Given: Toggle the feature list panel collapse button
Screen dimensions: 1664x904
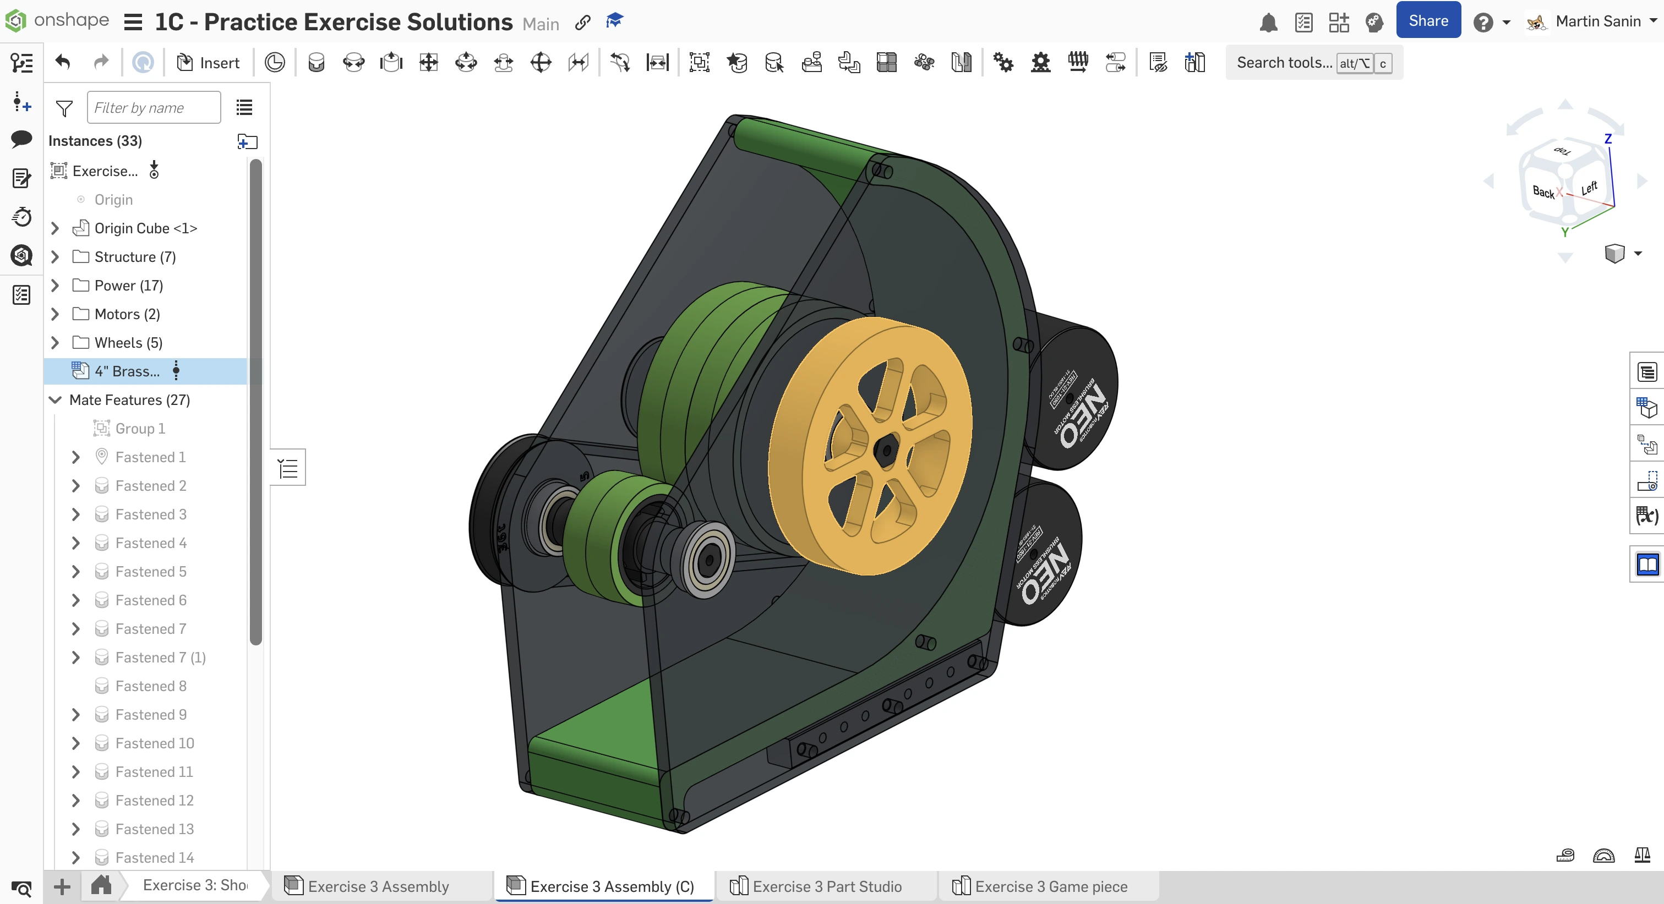Looking at the screenshot, I should click(x=287, y=468).
